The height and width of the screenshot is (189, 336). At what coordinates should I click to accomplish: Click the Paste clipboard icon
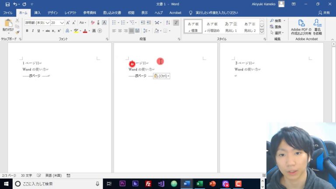(x=8, y=23)
